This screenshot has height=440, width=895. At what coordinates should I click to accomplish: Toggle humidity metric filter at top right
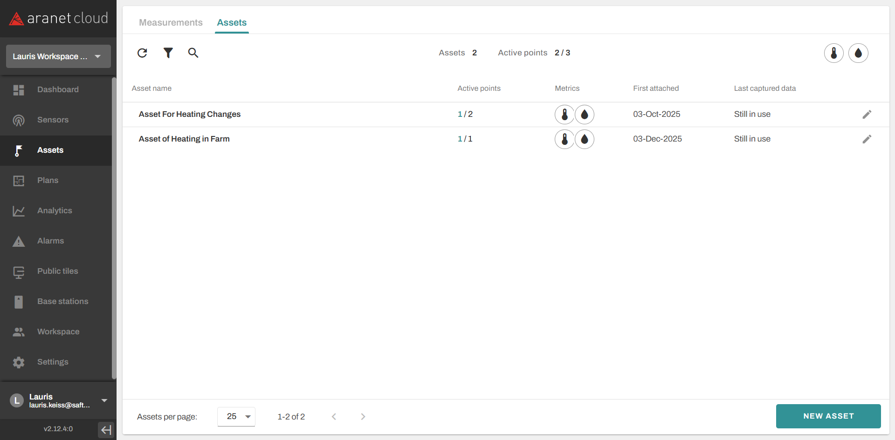858,53
